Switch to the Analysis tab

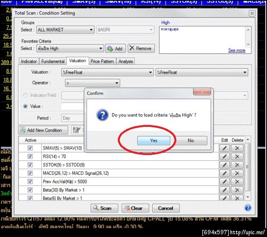125,61
